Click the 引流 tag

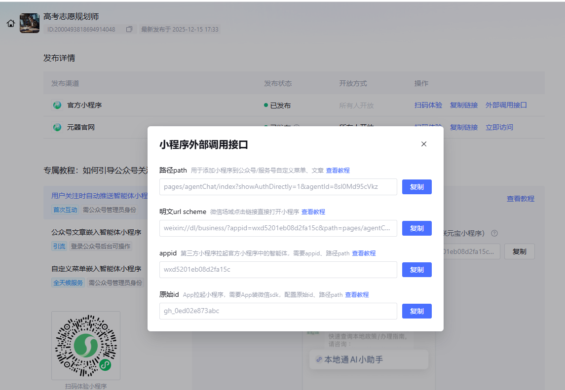[x=59, y=247]
